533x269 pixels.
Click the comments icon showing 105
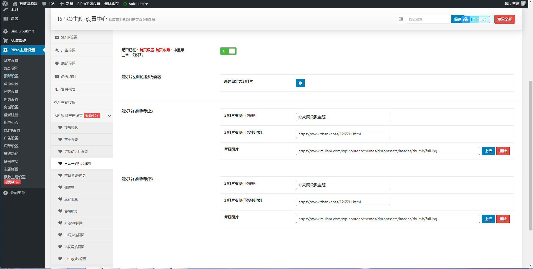(44, 4)
